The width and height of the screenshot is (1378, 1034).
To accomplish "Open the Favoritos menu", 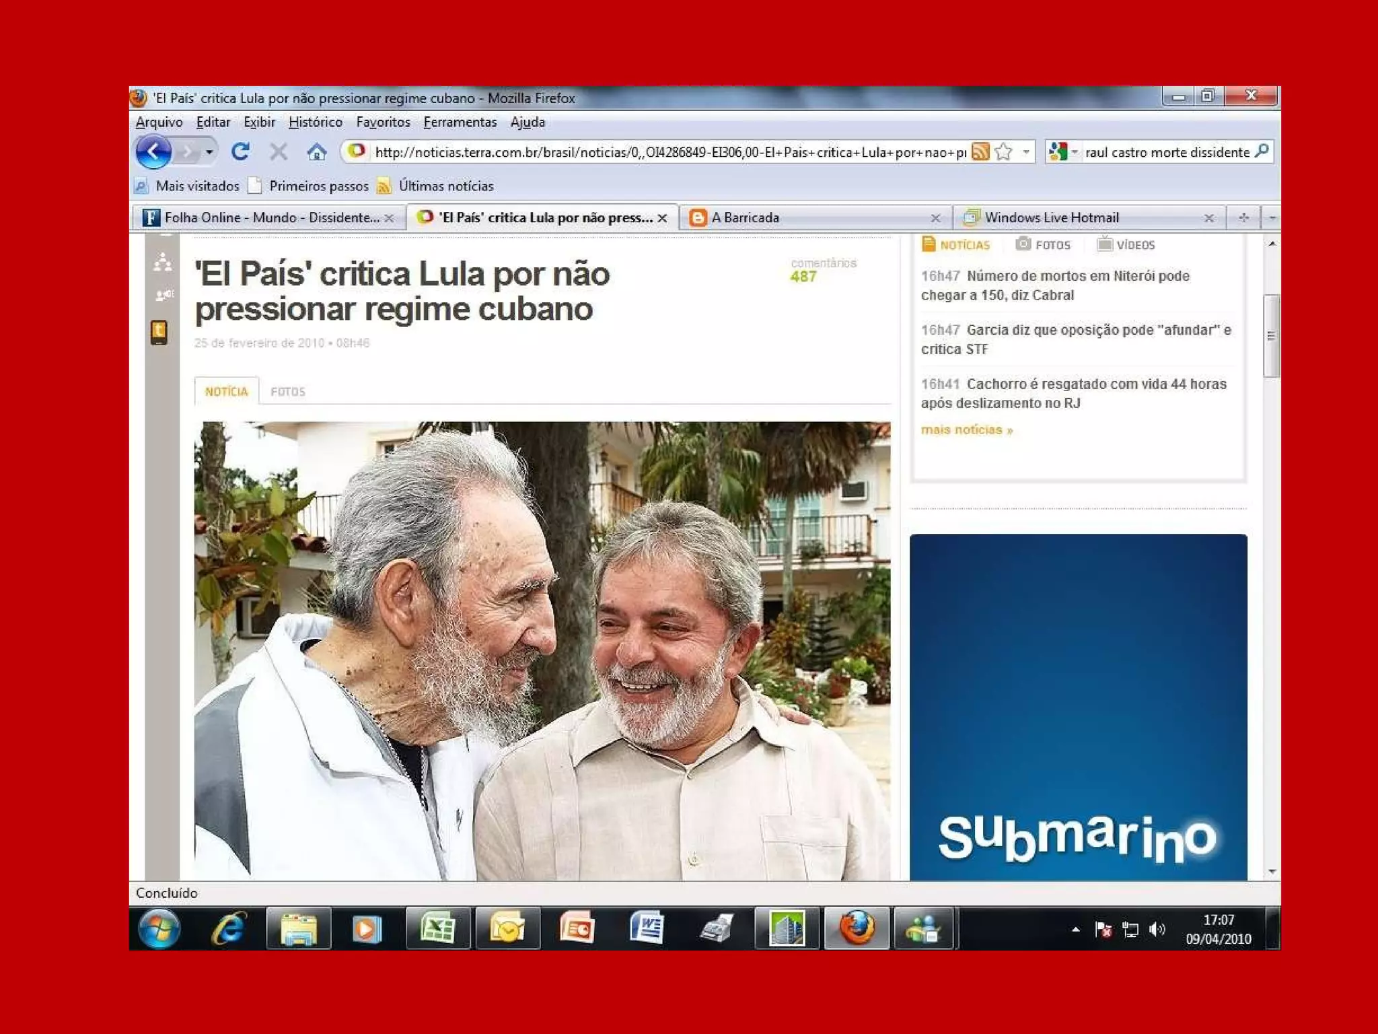I will click(383, 122).
